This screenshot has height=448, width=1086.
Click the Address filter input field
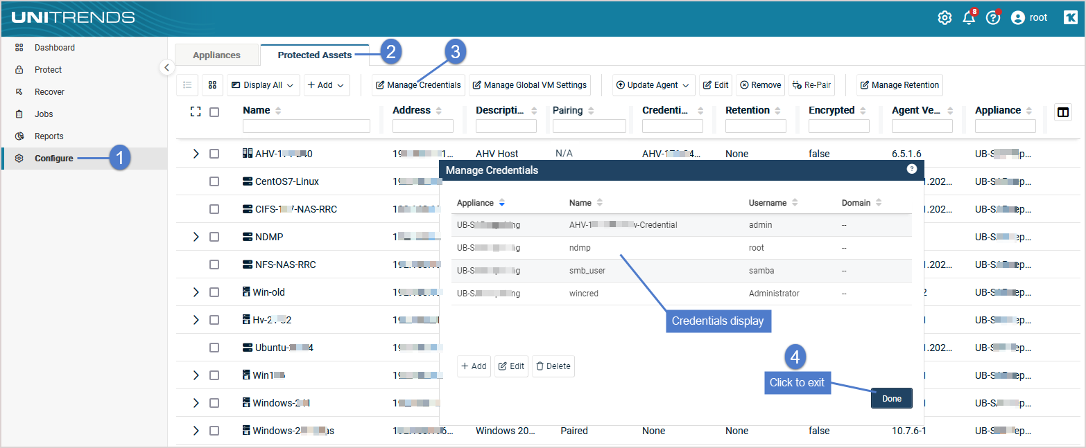(423, 126)
